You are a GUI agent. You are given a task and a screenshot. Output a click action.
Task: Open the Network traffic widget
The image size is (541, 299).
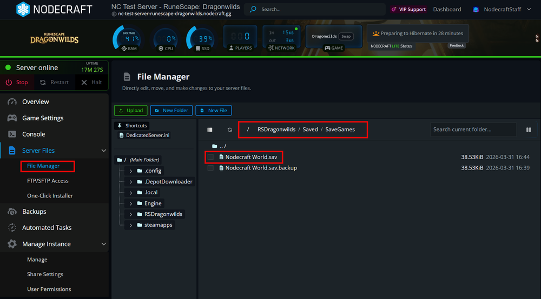pos(281,38)
